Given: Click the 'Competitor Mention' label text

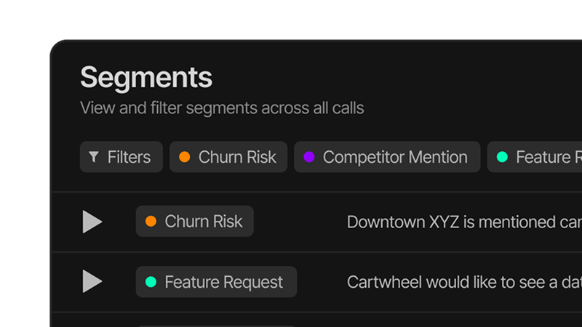Looking at the screenshot, I should (x=395, y=157).
